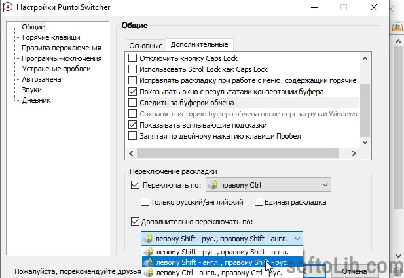
Task: Open Устранение проблем section
Action: tap(56, 69)
